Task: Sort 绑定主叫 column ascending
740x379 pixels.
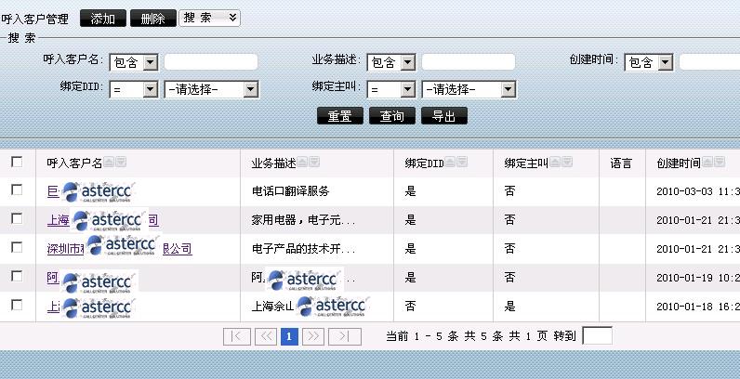Action: [555, 163]
